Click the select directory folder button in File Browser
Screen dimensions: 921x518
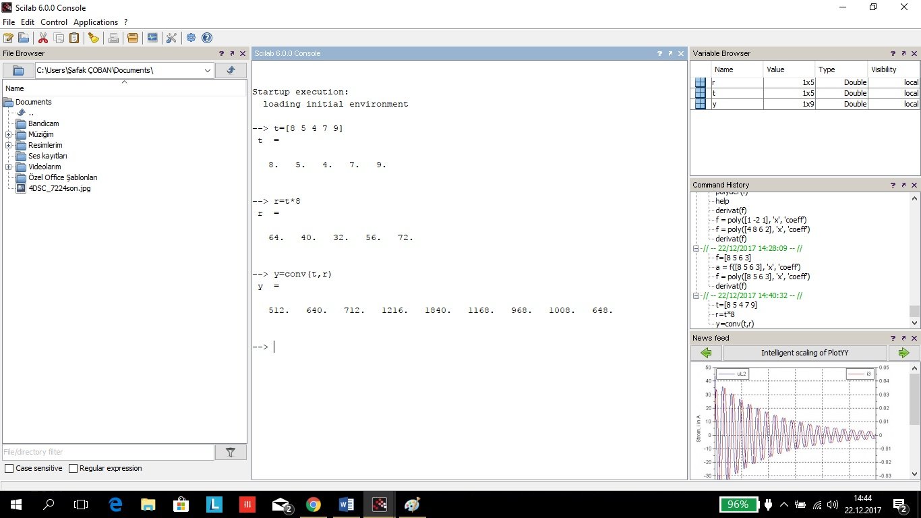(x=18, y=70)
